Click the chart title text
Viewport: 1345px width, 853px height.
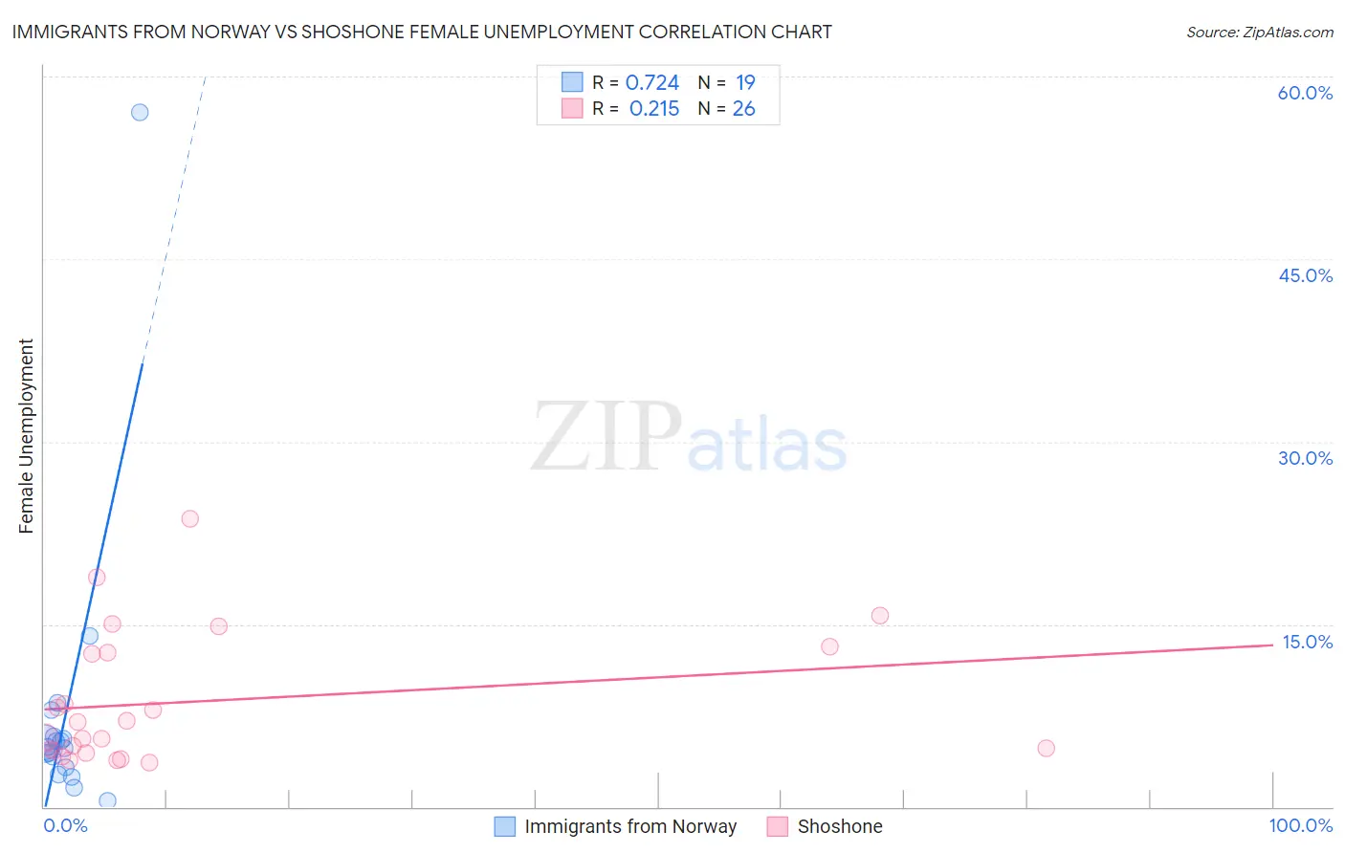pos(422,32)
